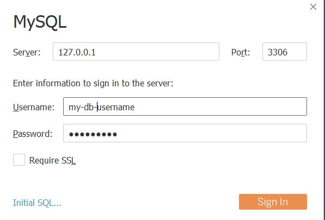
Task: Enable the Require SSL checkbox
Action: pos(19,160)
